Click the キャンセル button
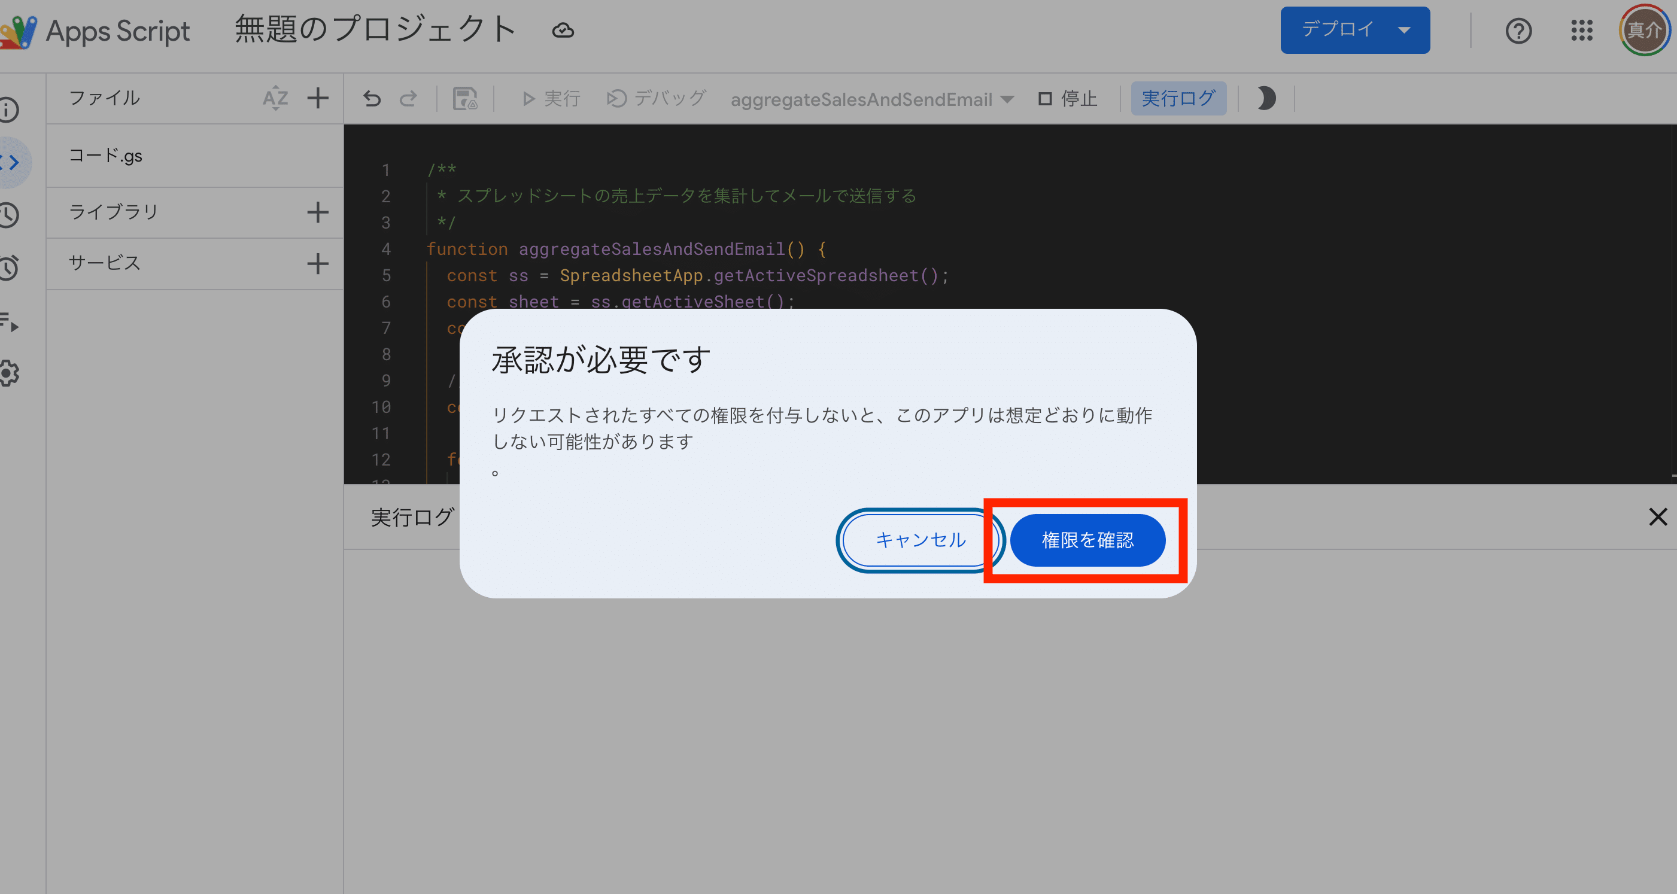Image resolution: width=1677 pixels, height=894 pixels. [920, 540]
